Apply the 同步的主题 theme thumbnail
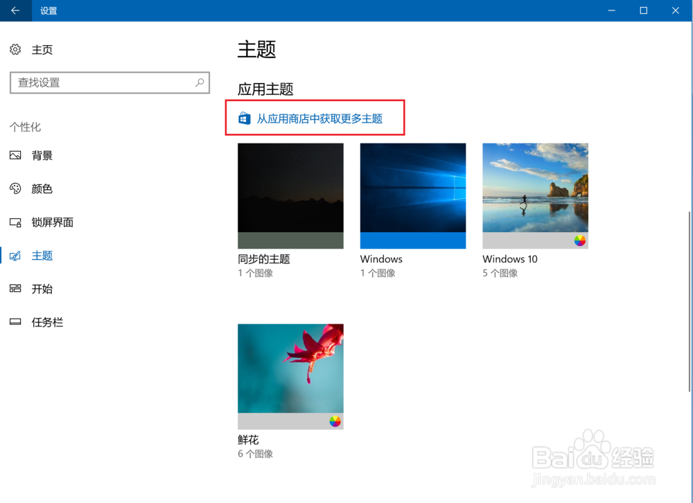The image size is (693, 503). (290, 196)
